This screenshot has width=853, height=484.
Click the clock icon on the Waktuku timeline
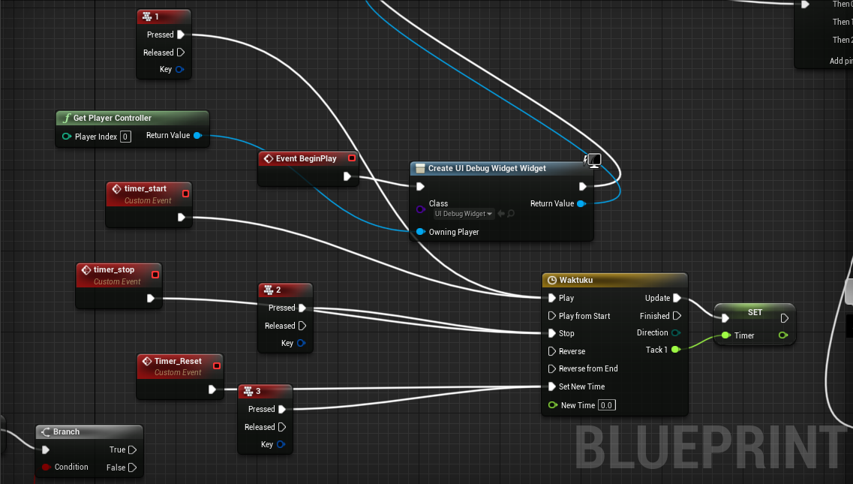click(552, 280)
